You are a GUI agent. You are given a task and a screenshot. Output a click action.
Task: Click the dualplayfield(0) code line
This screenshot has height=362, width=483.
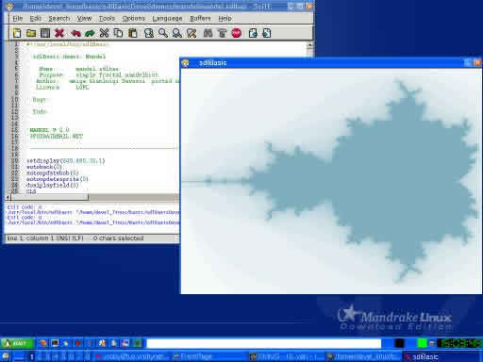[x=52, y=185]
